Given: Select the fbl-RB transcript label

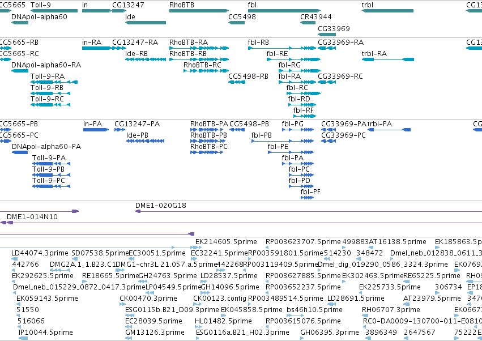Looking at the screenshot, I should [258, 42].
